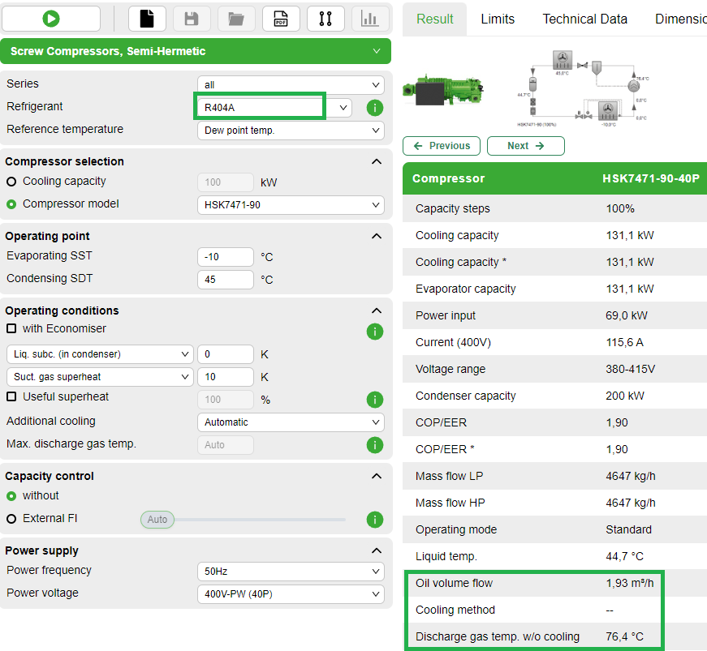Open the Series dropdown

click(290, 84)
